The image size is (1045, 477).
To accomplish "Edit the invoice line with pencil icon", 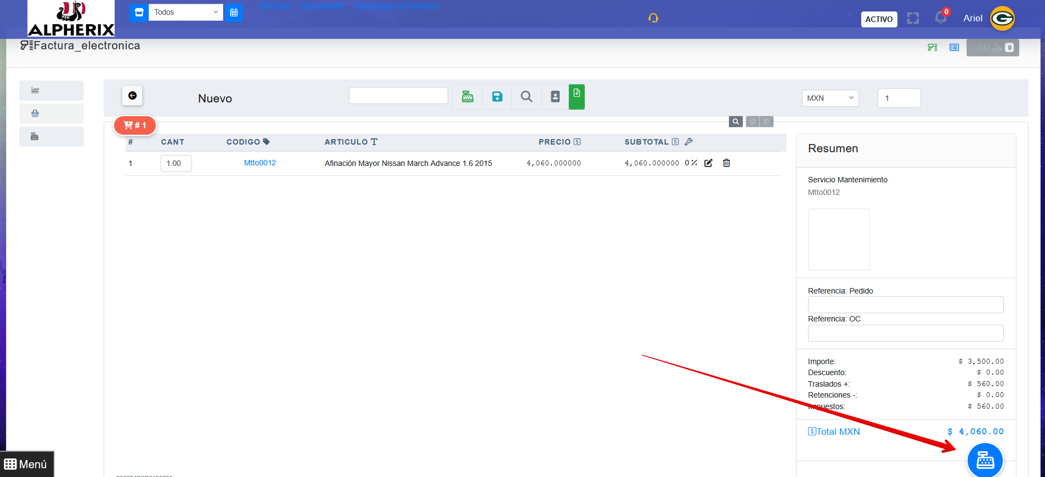I will point(708,163).
